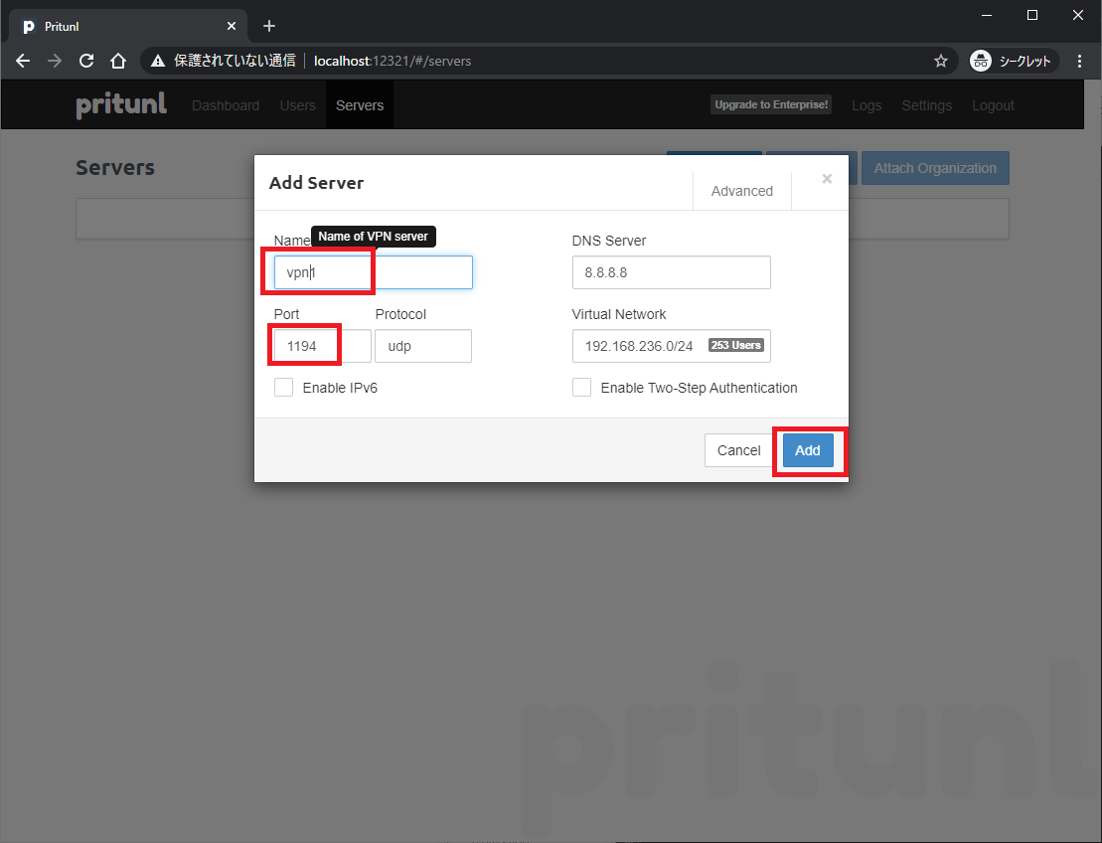Edit the DNS Server field
The height and width of the screenshot is (843, 1102).
click(x=671, y=272)
